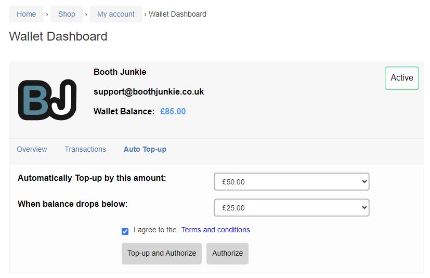Select the Auto Top-up tab
The width and height of the screenshot is (430, 278).
(145, 150)
